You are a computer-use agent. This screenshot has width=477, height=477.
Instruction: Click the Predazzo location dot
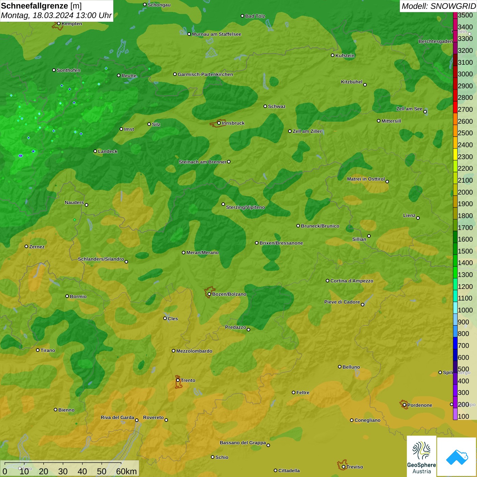[248, 329]
